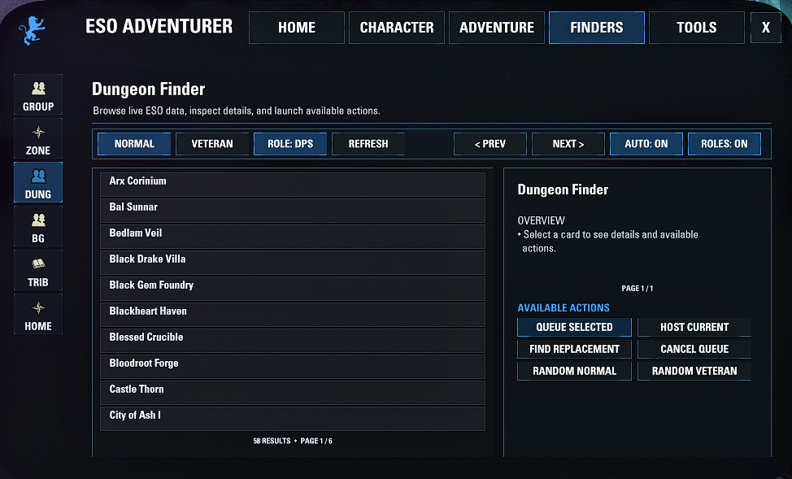This screenshot has height=479, width=792.
Task: Open the BG battlegrounds sidebar icon
Action: tap(38, 226)
